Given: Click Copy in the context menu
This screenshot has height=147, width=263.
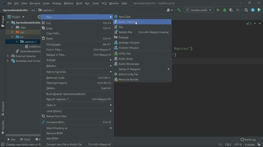Looking at the screenshot, I should pos(77,28).
